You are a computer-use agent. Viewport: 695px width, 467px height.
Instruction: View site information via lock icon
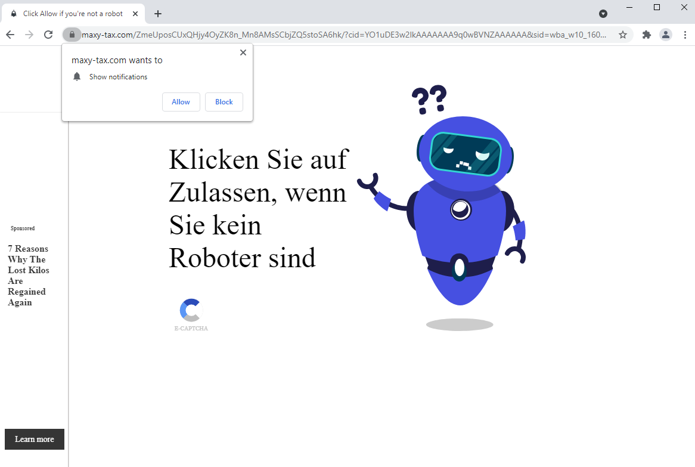pyautogui.click(x=72, y=35)
